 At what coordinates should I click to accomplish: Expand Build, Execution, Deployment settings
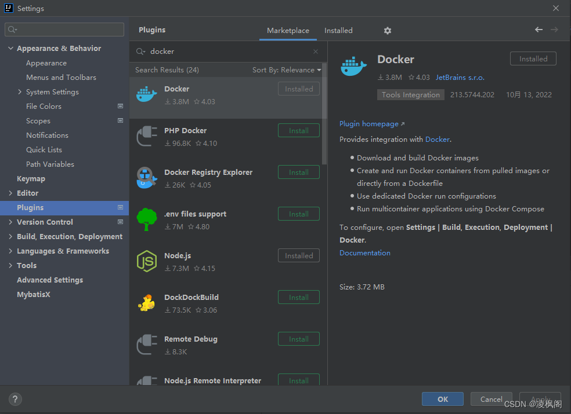coord(10,236)
